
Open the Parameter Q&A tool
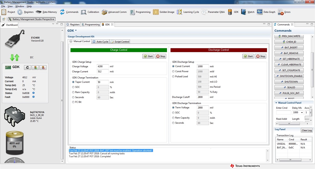click(x=213, y=12)
